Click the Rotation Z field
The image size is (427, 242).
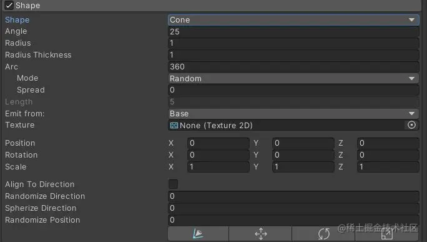coord(388,155)
